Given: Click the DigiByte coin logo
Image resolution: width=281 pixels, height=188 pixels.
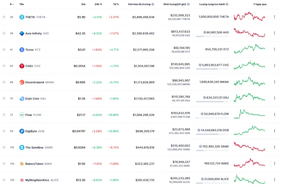Looking at the screenshot, I should point(22,131).
